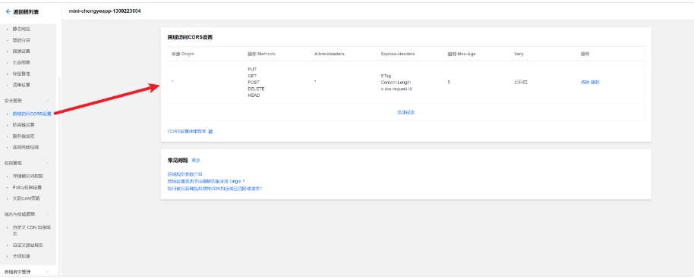Click the 操作 Methods column header
The height and width of the screenshot is (278, 694).
(x=261, y=54)
